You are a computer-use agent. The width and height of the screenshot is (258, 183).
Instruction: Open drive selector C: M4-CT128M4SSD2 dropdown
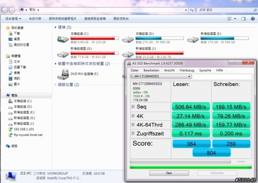click(x=160, y=76)
